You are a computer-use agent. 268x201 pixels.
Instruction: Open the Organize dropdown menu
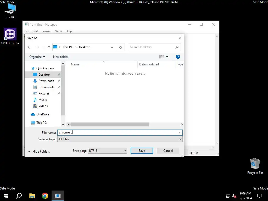37,57
